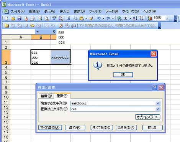Open reviewing toolbar options arrow
The width and height of the screenshot is (180, 142).
pos(159,26)
